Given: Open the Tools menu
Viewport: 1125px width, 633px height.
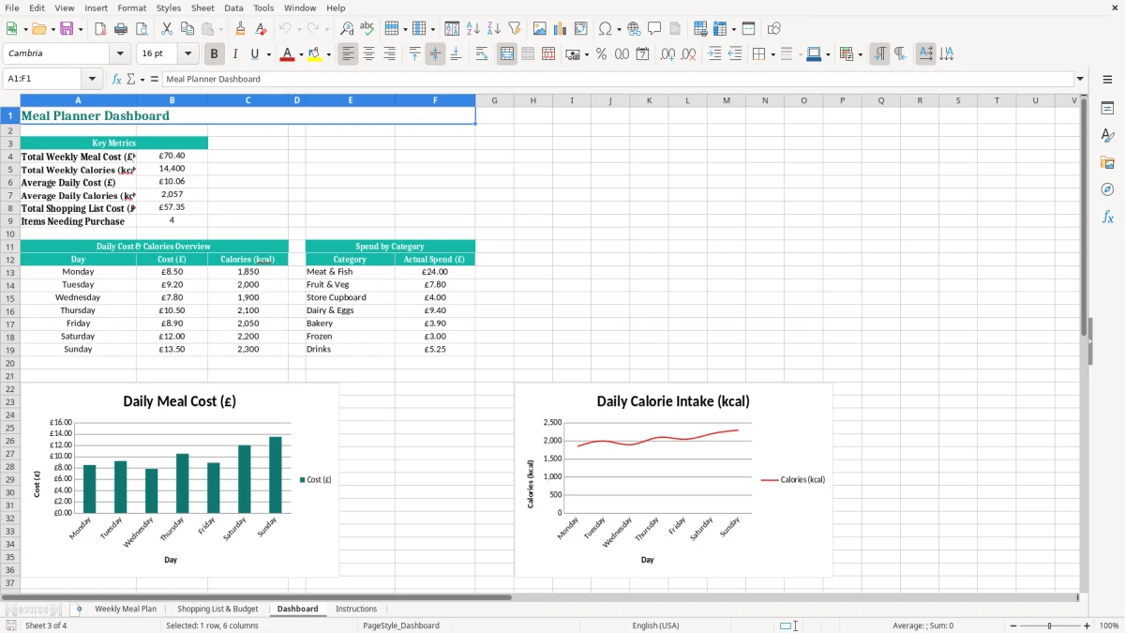Looking at the screenshot, I should 263,8.
